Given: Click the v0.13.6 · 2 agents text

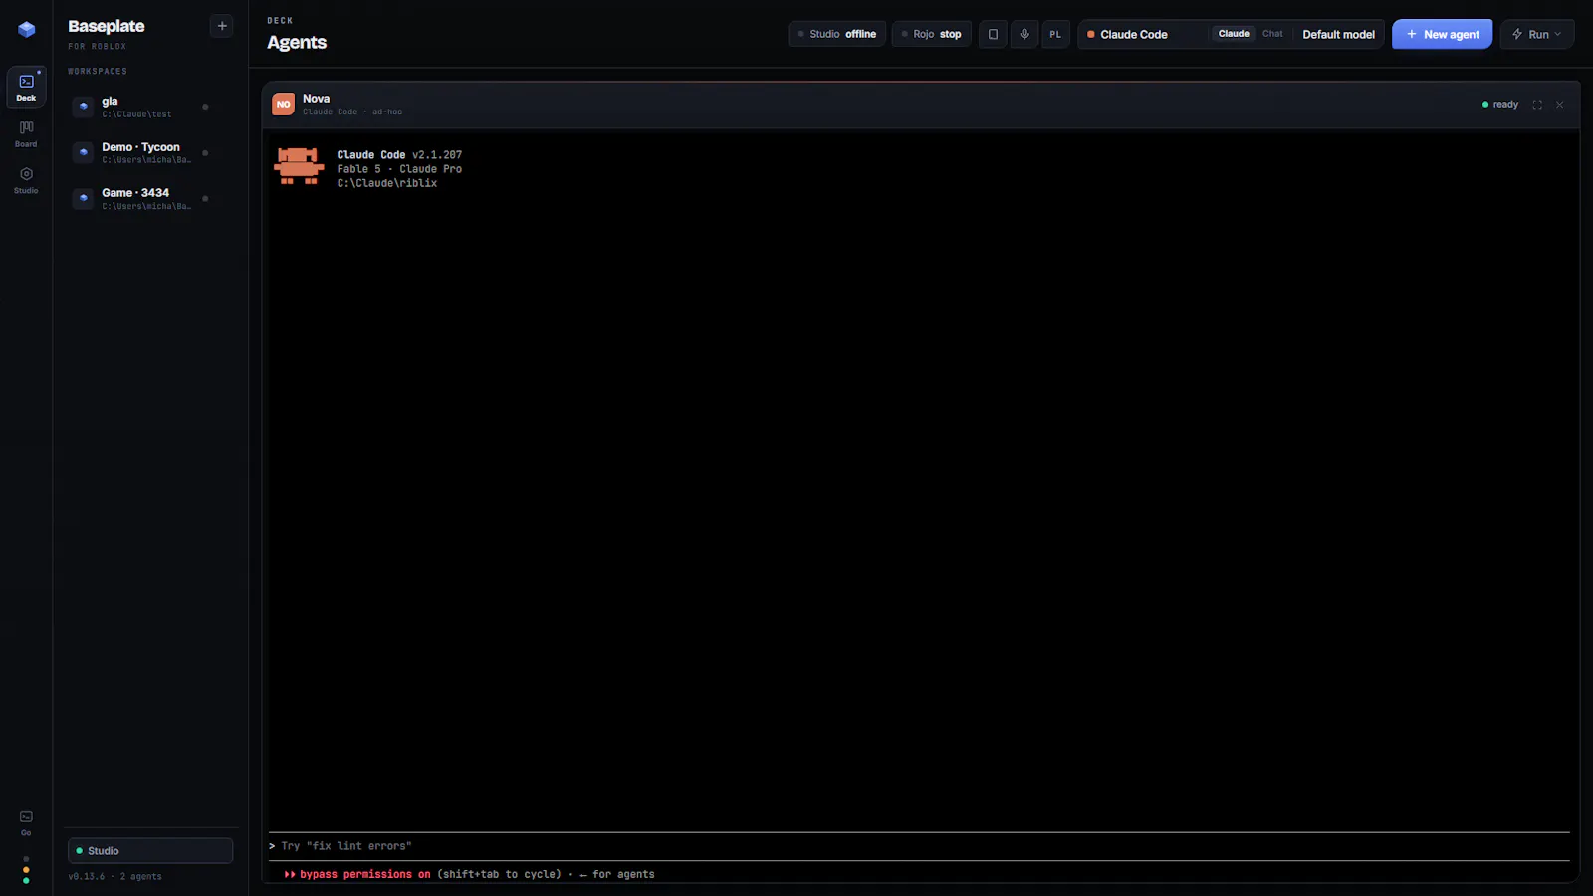Looking at the screenshot, I should (114, 877).
